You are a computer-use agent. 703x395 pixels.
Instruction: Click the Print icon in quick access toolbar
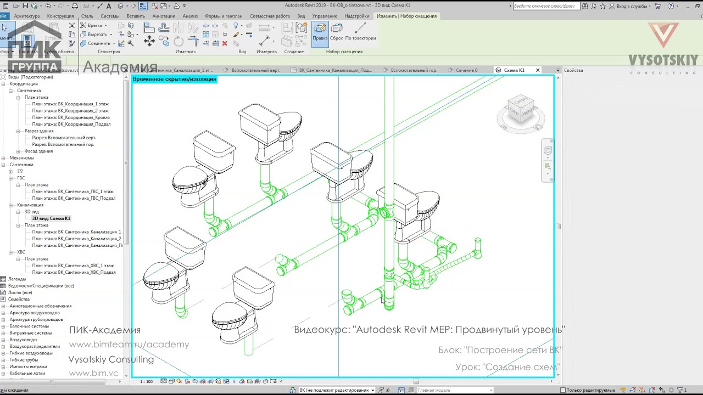(75, 6)
